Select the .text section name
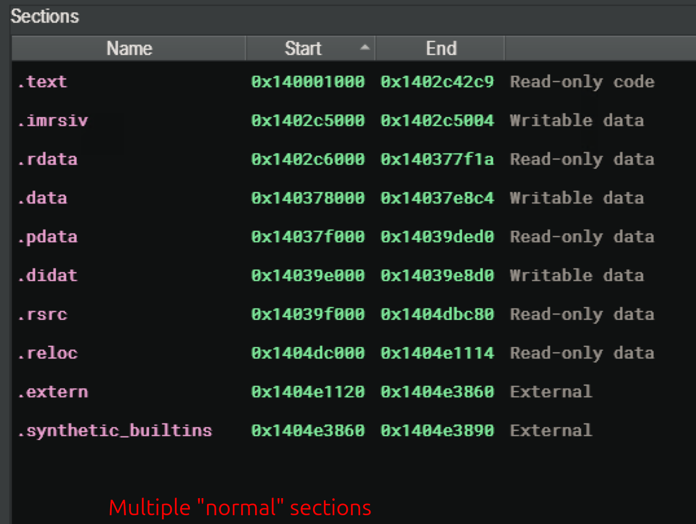This screenshot has width=696, height=524. pyautogui.click(x=42, y=82)
